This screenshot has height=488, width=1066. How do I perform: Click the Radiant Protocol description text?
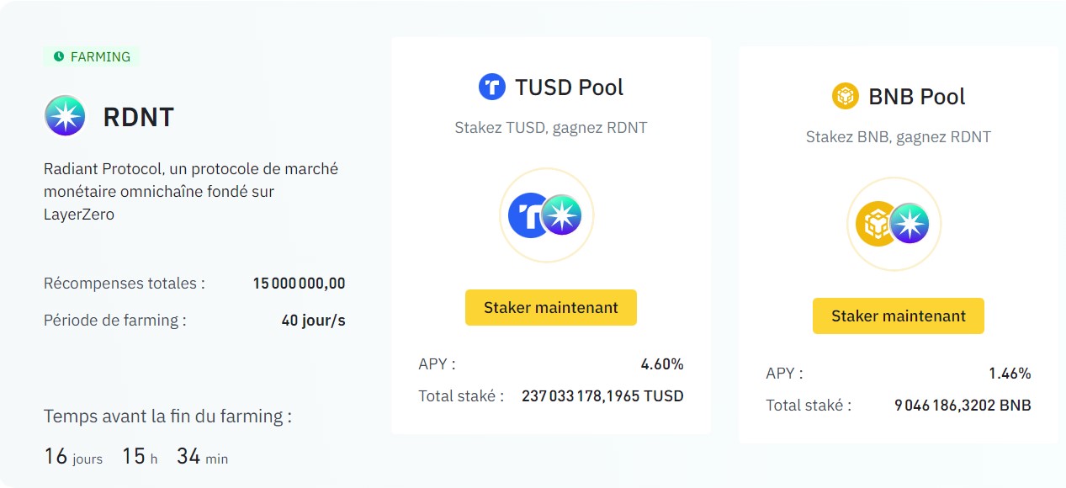(x=190, y=191)
